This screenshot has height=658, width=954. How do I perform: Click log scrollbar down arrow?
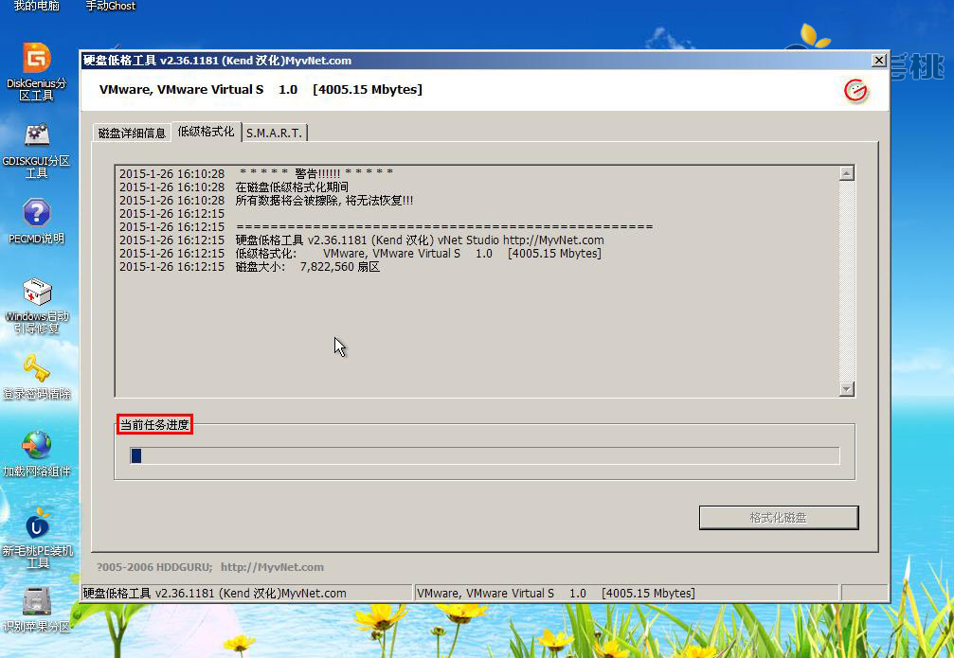(846, 388)
